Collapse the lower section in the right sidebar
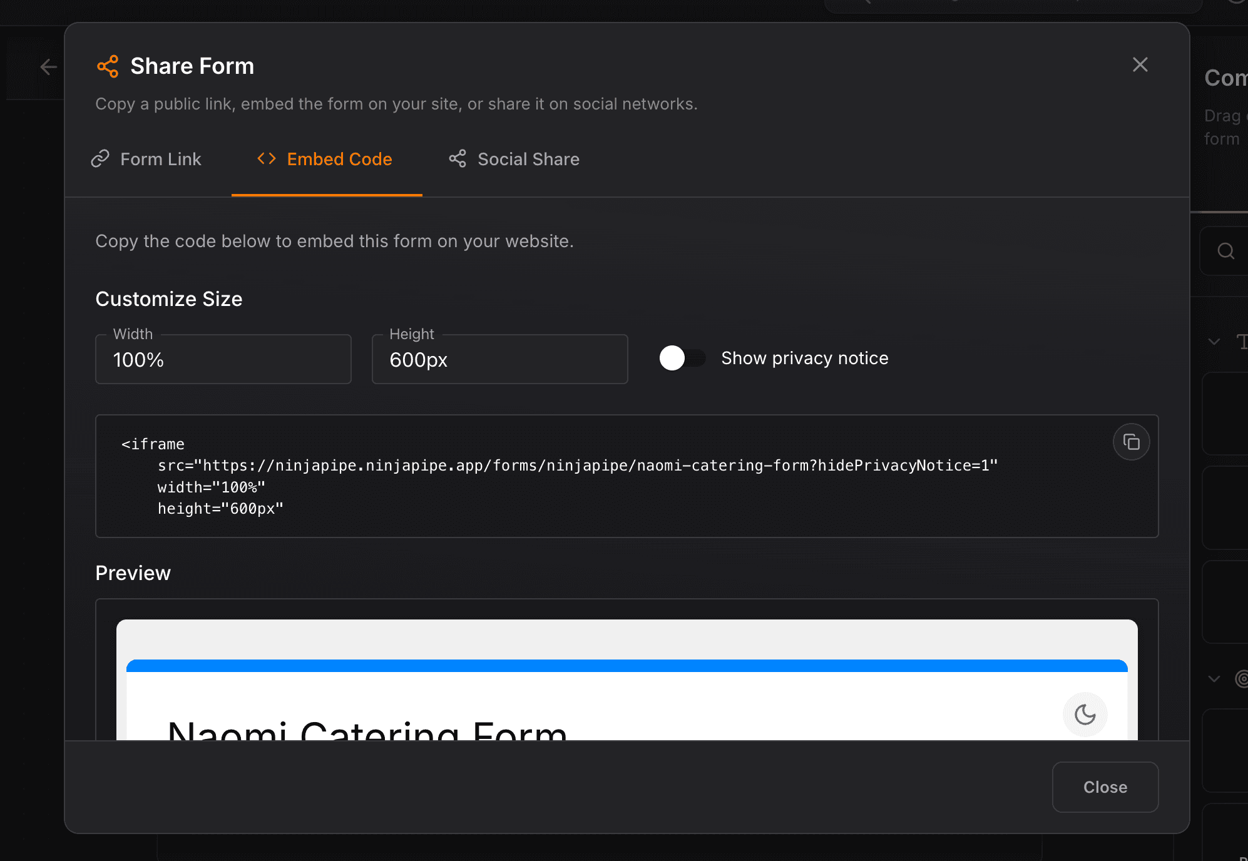1248x861 pixels. pos(1214,678)
